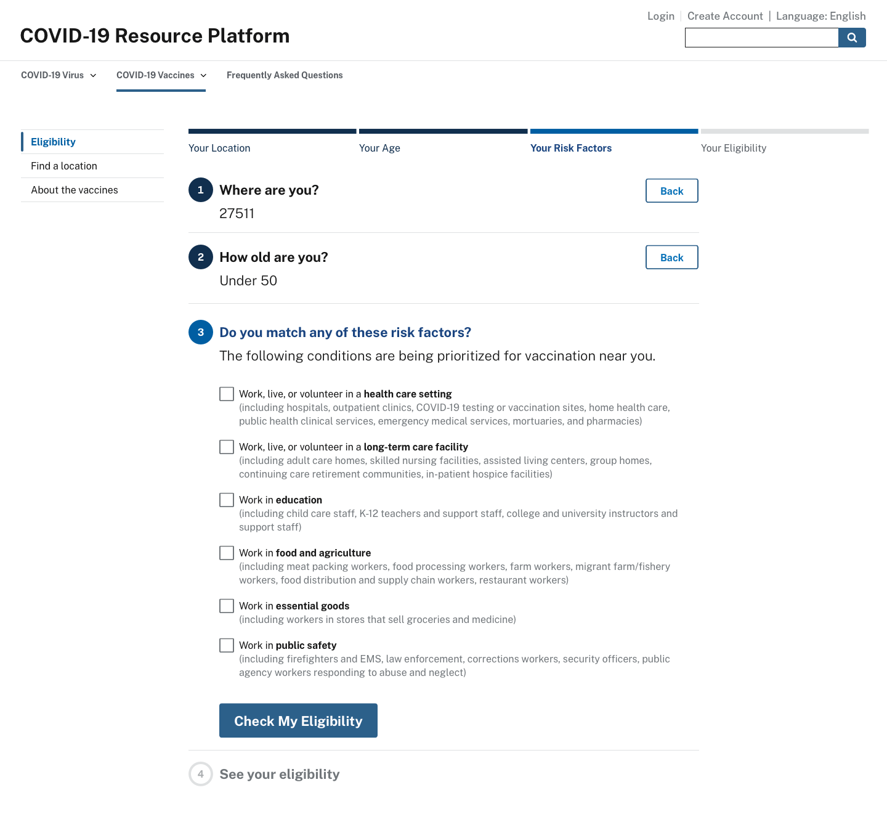
Task: Select step 2 circle for How old are you
Action: tap(201, 257)
